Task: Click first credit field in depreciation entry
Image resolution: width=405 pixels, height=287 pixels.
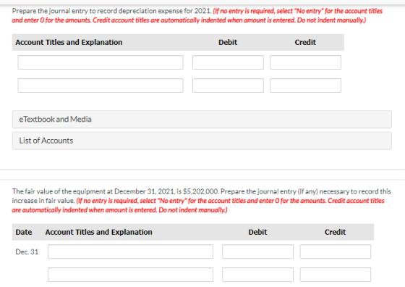Action: [305, 62]
